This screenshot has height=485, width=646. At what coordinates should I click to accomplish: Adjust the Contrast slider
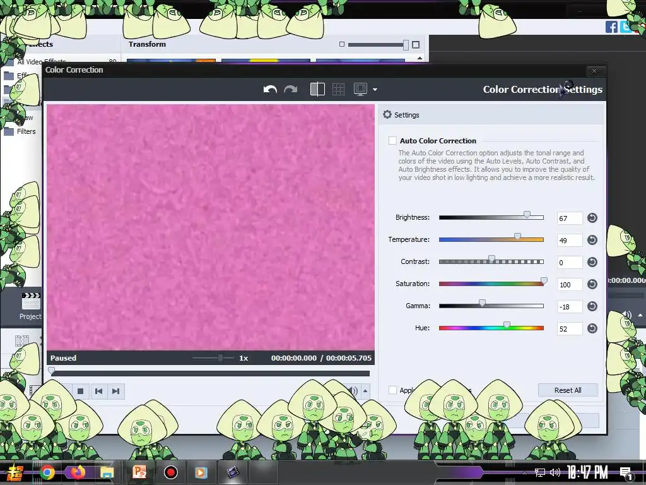[491, 261]
